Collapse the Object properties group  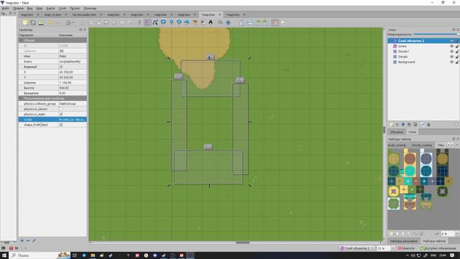21,40
